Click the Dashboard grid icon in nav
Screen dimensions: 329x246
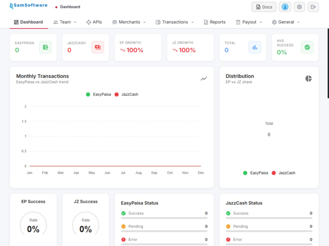coord(16,22)
